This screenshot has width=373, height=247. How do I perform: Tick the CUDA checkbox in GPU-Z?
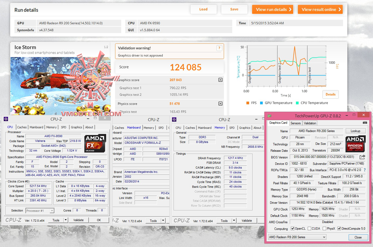(309, 229)
